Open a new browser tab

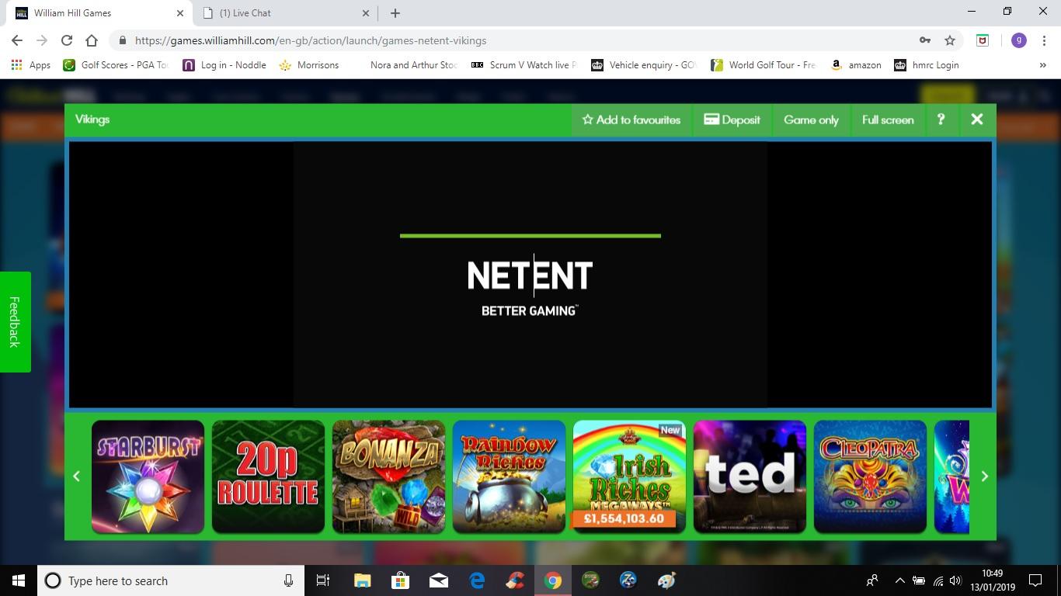(395, 13)
